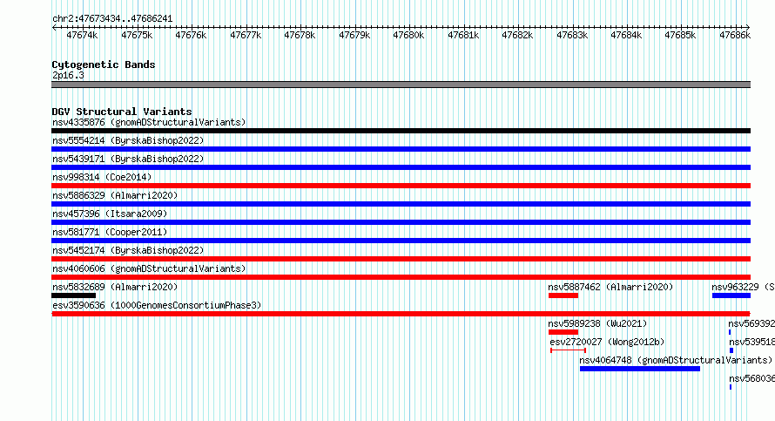The width and height of the screenshot is (775, 421).
Task: Select the DGV Structural Variants track title
Action: pyautogui.click(x=122, y=112)
